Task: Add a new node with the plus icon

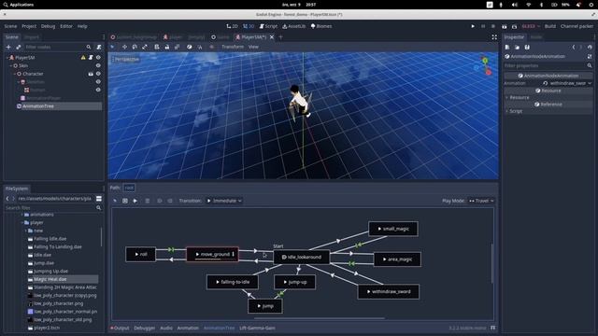Action: pos(8,47)
